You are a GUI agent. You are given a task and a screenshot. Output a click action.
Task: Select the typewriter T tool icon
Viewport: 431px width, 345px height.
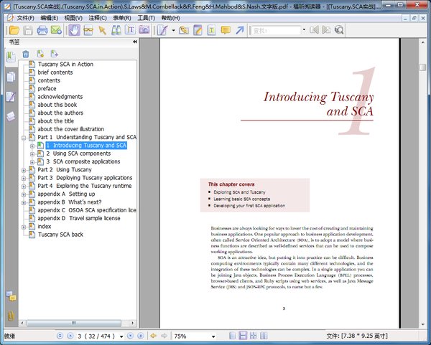[x=211, y=30]
